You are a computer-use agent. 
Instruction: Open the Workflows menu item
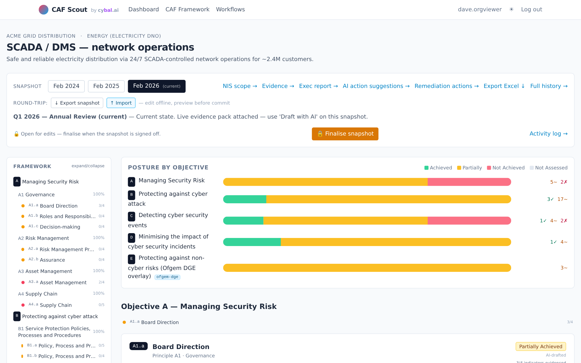[x=230, y=9]
